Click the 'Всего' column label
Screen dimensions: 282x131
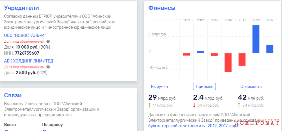[x=10, y=125]
